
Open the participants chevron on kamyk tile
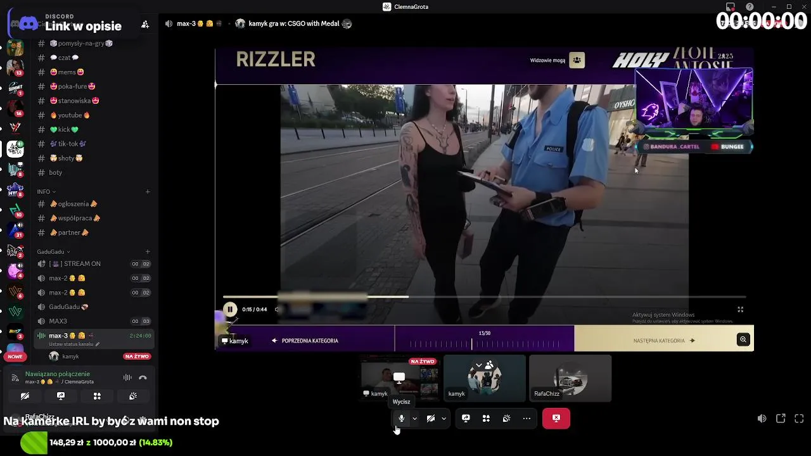(479, 365)
